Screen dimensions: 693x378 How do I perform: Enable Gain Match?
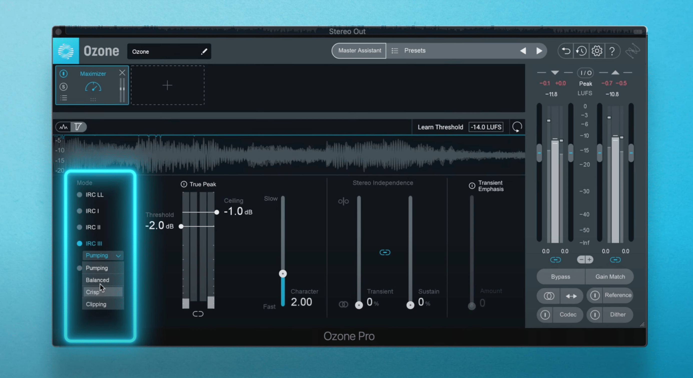pos(610,277)
